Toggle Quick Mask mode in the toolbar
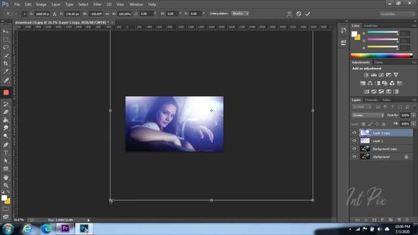418x235 pixels. [x=6, y=209]
